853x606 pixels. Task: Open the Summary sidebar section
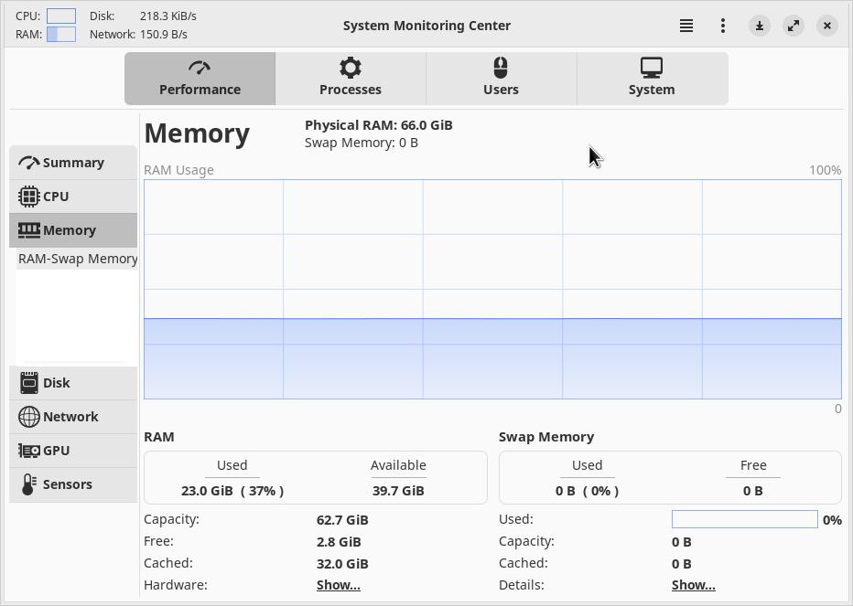click(x=73, y=163)
